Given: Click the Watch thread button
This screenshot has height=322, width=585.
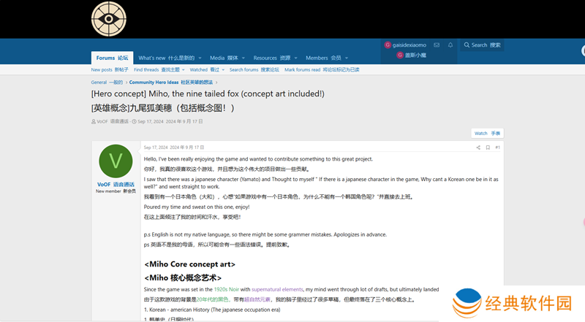Looking at the screenshot, I should pyautogui.click(x=487, y=134).
